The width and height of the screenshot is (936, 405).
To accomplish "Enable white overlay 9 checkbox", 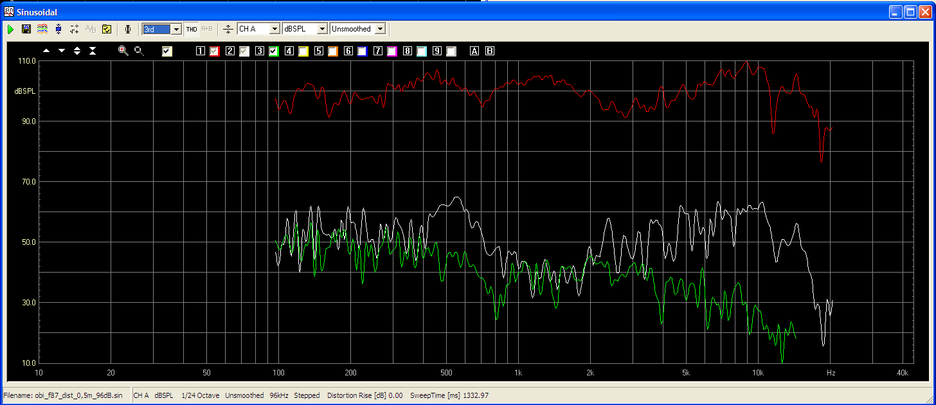I will [x=451, y=51].
